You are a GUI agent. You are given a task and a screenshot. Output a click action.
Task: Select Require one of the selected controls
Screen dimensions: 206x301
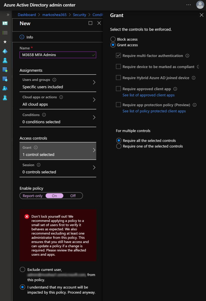[x=119, y=146]
